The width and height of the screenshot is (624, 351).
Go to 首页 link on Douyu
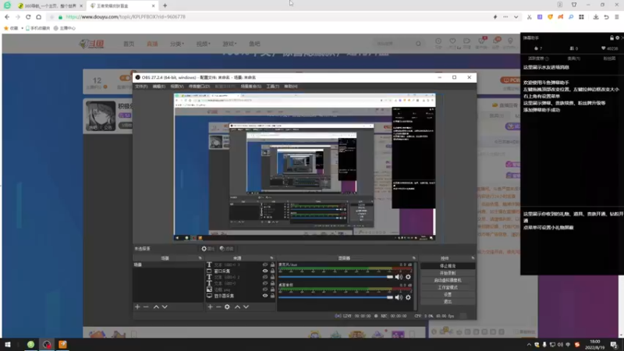[129, 44]
